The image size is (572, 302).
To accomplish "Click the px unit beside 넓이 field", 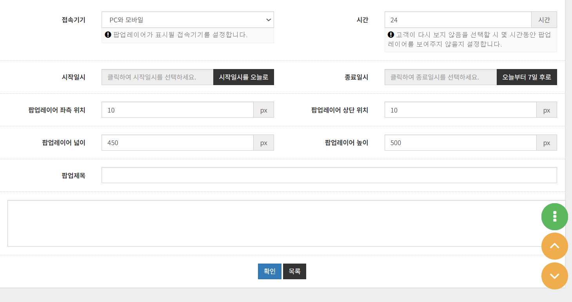I will tap(263, 143).
